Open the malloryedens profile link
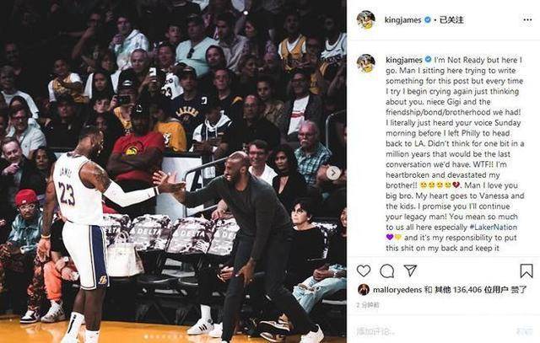The height and width of the screenshot is (343, 540). 397,290
